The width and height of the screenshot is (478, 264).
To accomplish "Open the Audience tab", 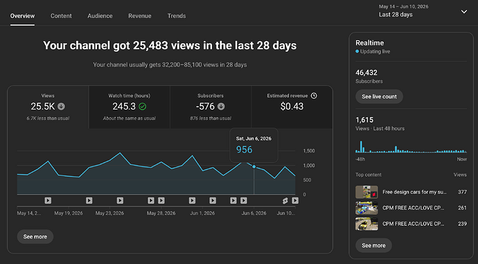I will pyautogui.click(x=100, y=16).
